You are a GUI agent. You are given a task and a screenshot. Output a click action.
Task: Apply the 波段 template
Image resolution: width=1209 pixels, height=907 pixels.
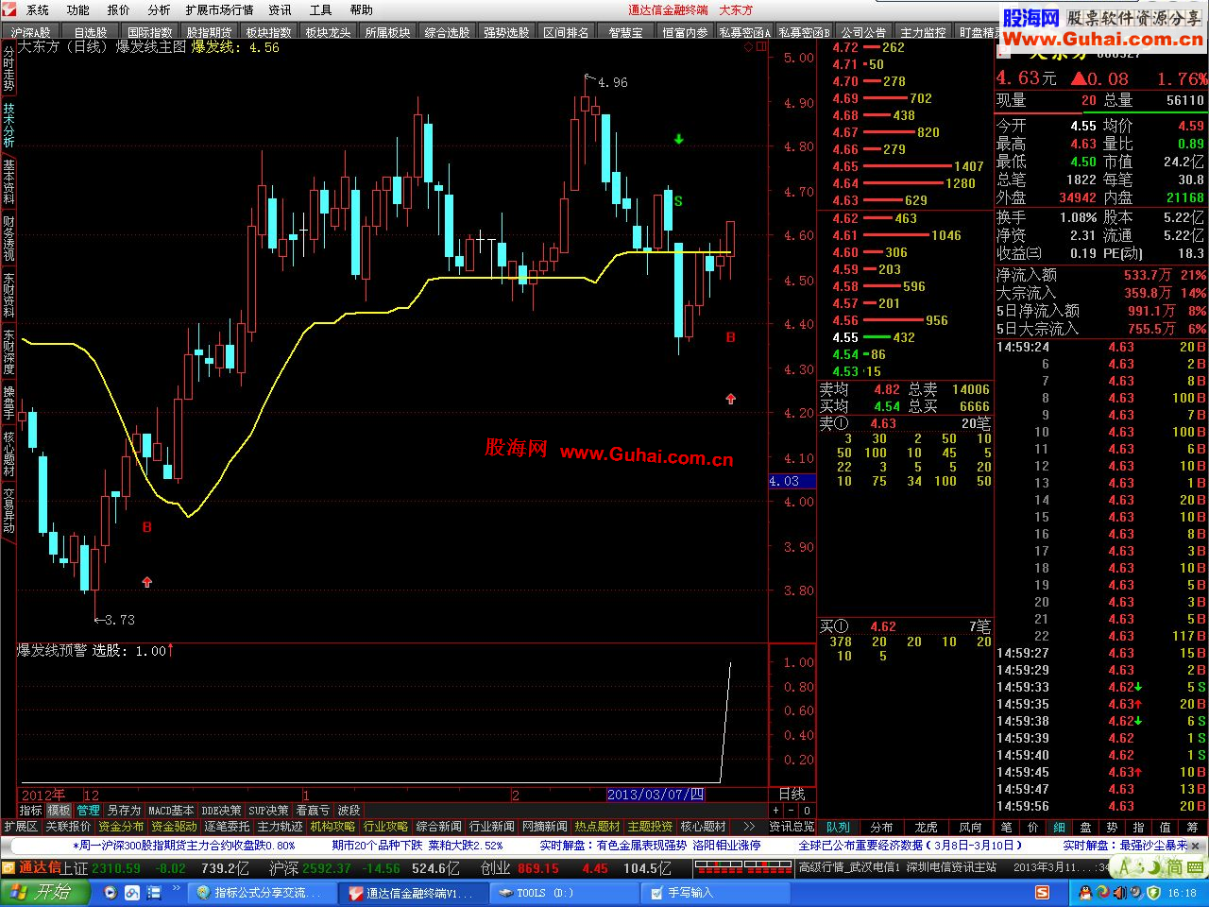pyautogui.click(x=349, y=811)
